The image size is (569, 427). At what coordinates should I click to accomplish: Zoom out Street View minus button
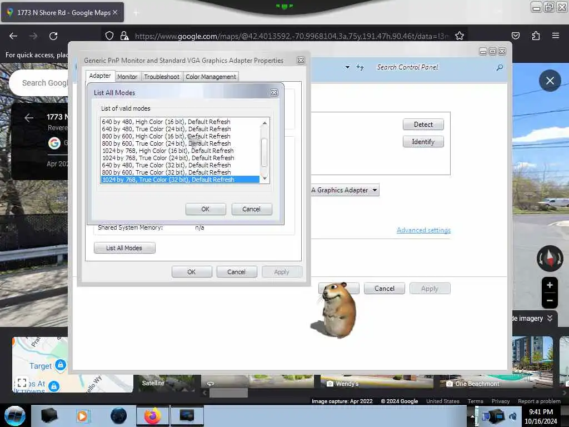point(550,301)
